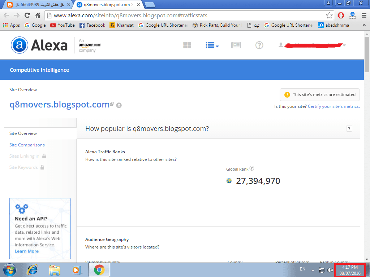This screenshot has width=370, height=277.
Task: Click the user profile icon in header
Action: (x=280, y=45)
